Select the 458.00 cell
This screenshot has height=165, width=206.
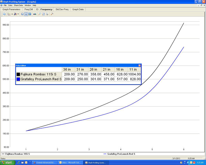pos(108,74)
